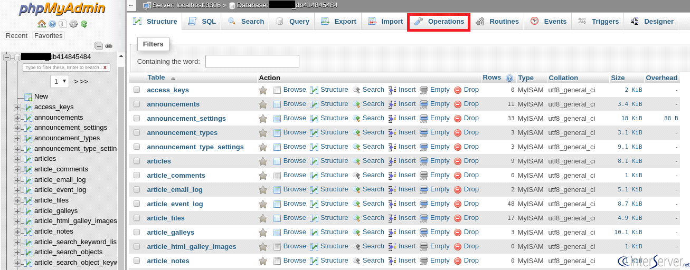Screen dimensions: 690x270
Task: Click the Empty icon for announcements row
Action: click(x=424, y=104)
